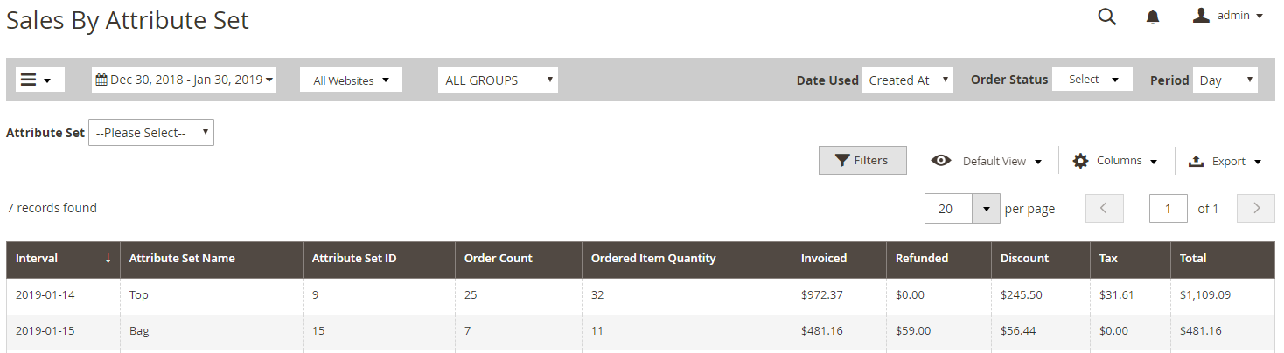Open the Columns gear menu
1284x353 pixels.
1115,161
